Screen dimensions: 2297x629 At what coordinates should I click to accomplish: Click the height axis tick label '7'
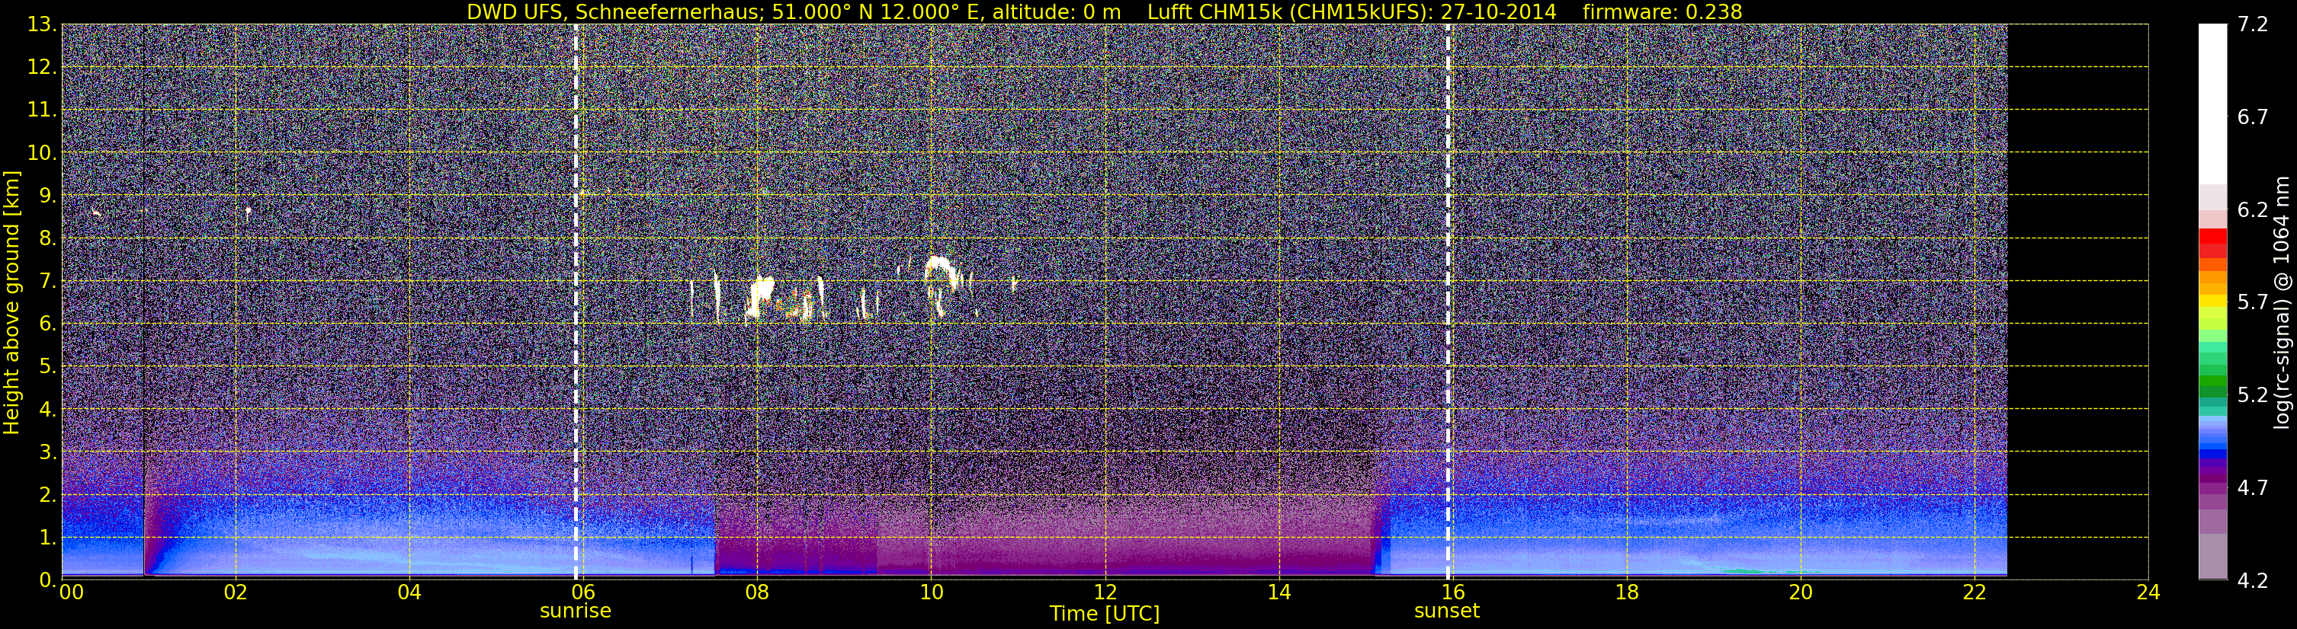click(x=47, y=282)
